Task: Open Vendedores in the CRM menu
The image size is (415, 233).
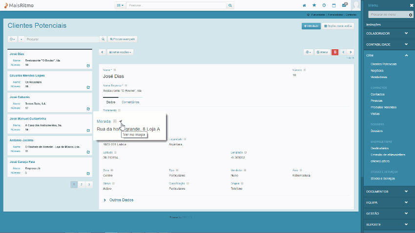Action: click(x=379, y=77)
